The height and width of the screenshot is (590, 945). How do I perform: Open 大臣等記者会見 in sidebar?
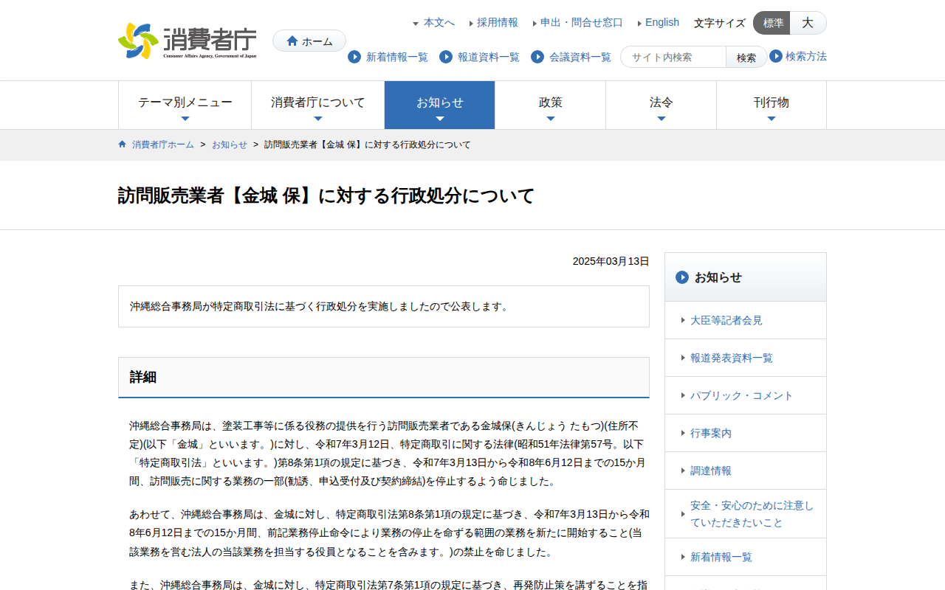pos(726,320)
